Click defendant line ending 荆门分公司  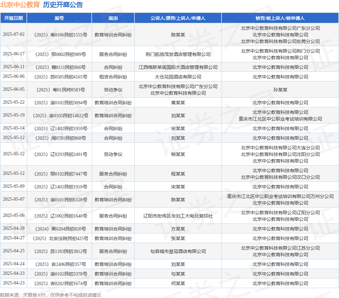[280, 51]
